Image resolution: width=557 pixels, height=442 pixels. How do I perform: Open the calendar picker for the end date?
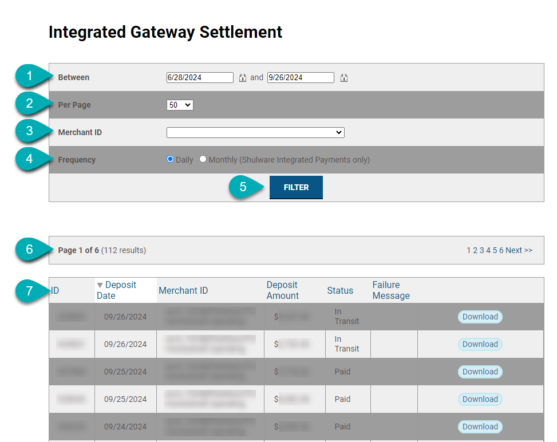[x=343, y=77]
